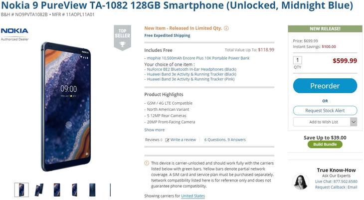The width and height of the screenshot is (364, 200).
Task: Select the two-phones thumbnail image
Action: point(39,190)
